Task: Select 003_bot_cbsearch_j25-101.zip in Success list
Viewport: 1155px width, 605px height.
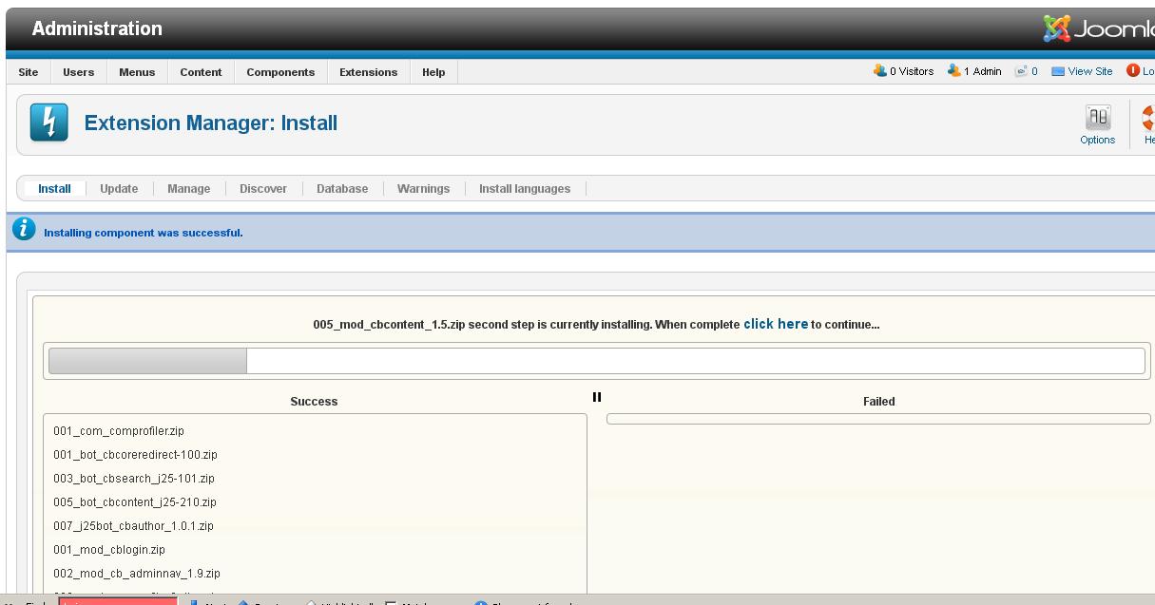Action: 134,479
